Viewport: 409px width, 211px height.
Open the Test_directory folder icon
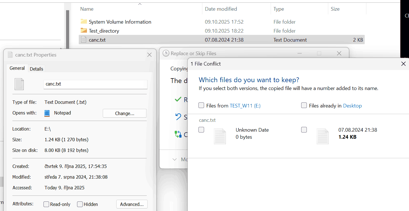83,31
